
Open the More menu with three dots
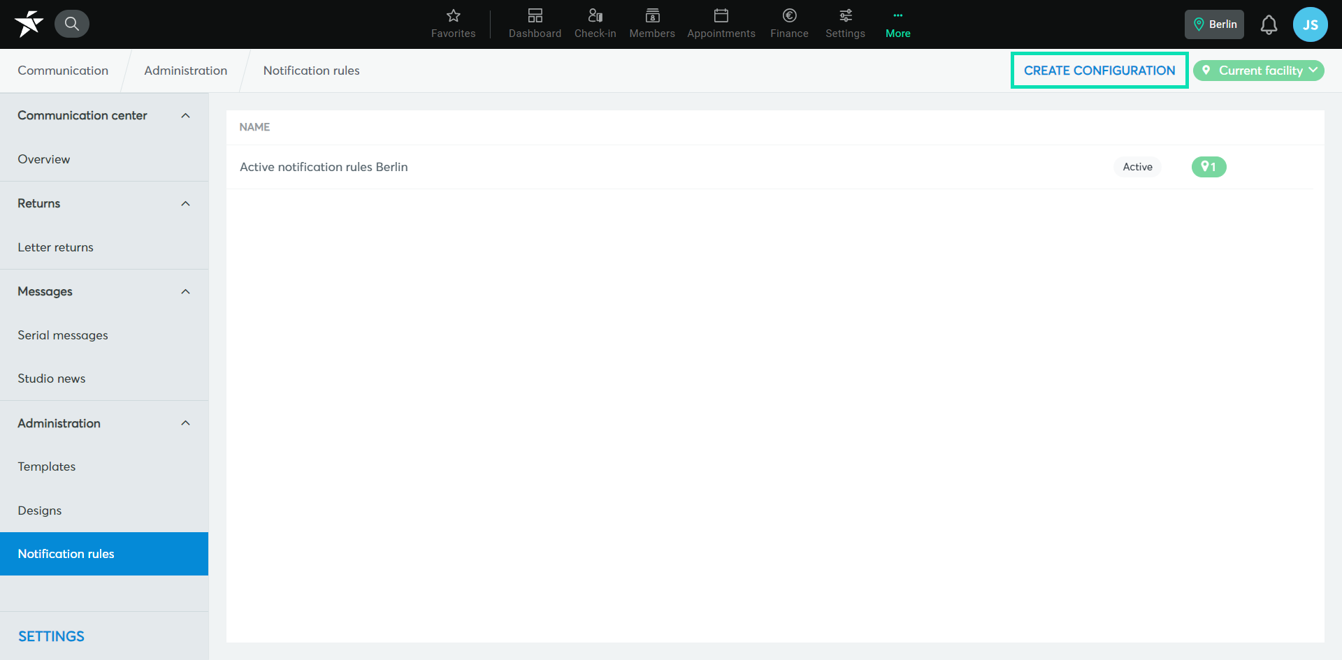coord(897,24)
